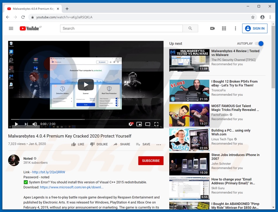The image size is (278, 212).
Task: Go back in browser history
Action: click(x=8, y=17)
